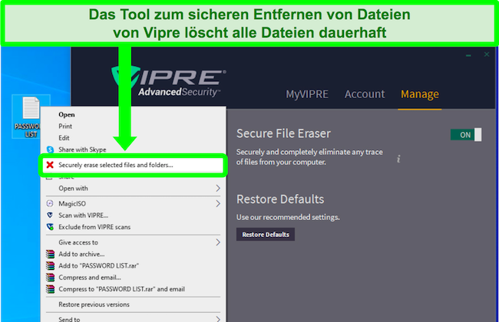Screen dimensions: 499x322
Task: Click the MagicISO disc icon
Action: [x=50, y=203]
